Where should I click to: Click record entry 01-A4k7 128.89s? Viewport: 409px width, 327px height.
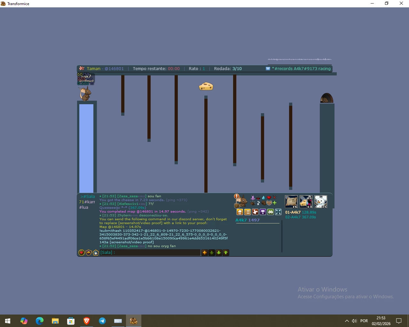(301, 212)
